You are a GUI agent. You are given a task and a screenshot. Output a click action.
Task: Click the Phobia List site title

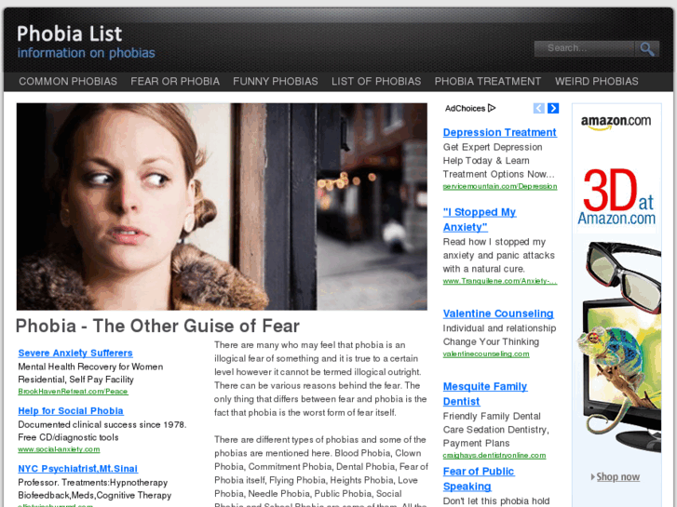pyautogui.click(x=70, y=34)
